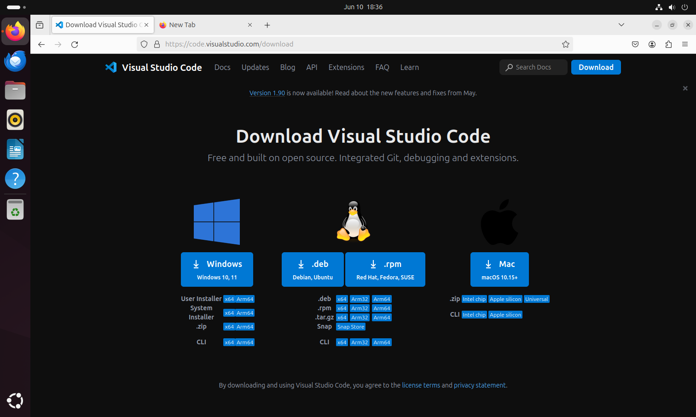Reload the current page
The width and height of the screenshot is (696, 417).
75,44
